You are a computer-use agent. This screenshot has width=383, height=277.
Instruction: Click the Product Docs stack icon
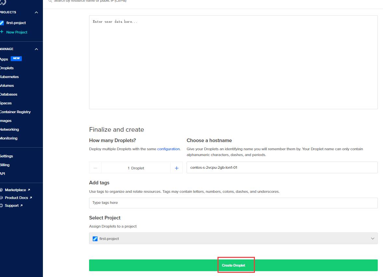1,198
